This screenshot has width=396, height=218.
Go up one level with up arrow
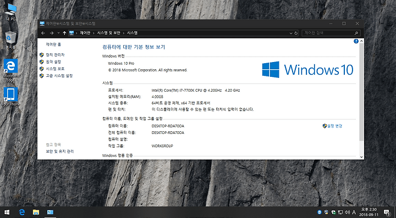(64, 33)
